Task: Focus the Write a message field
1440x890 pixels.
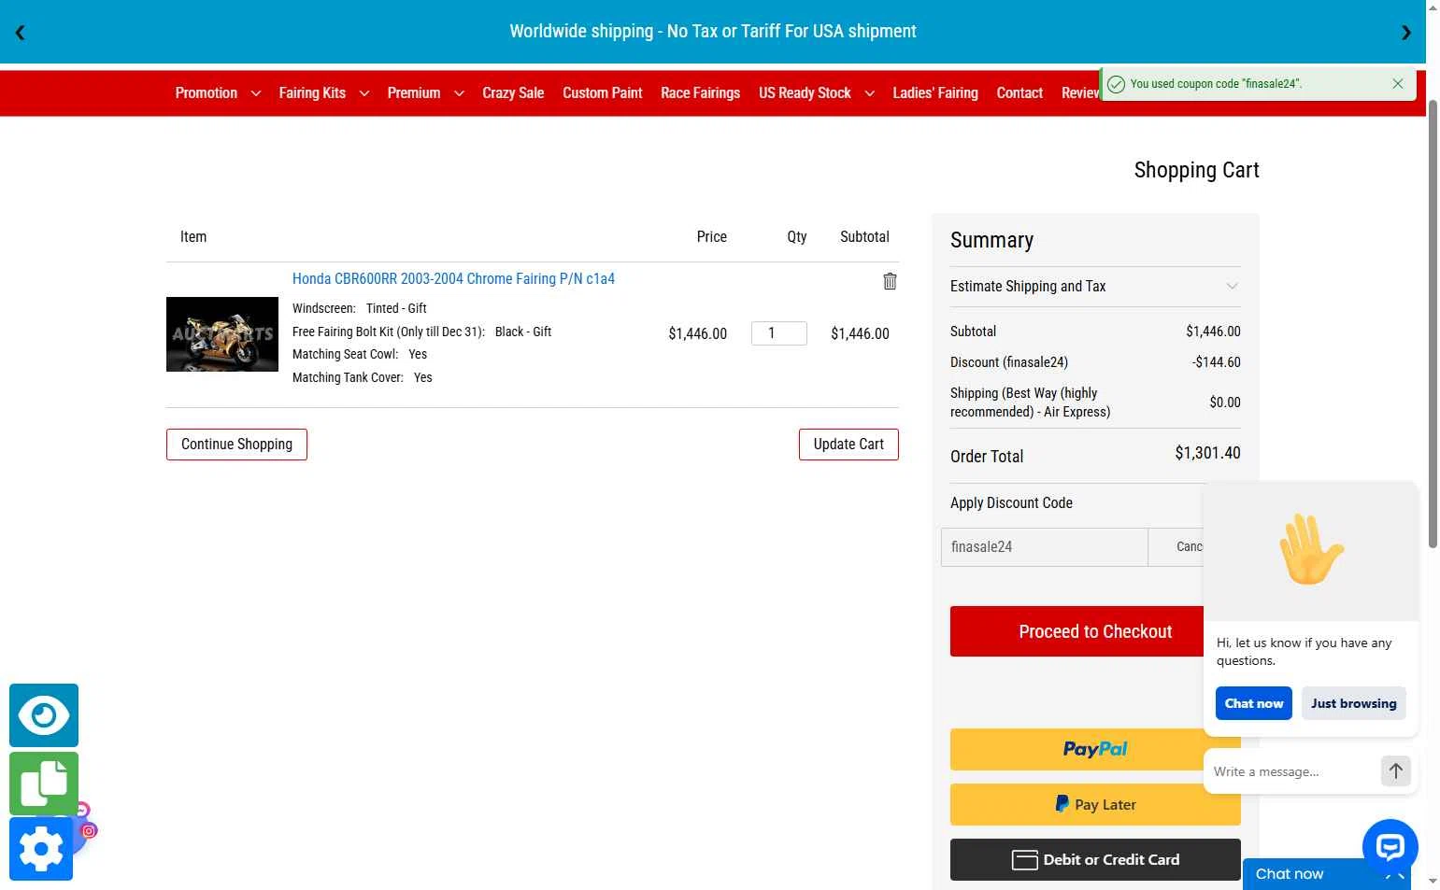Action: (x=1291, y=771)
